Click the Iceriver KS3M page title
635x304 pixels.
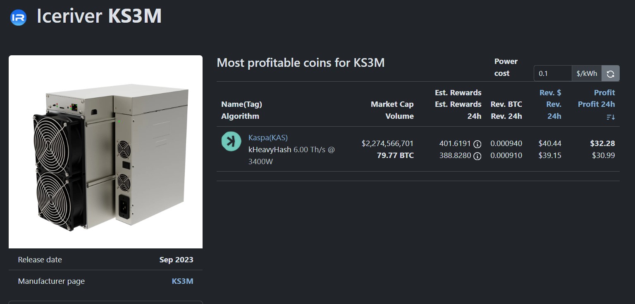coord(99,16)
